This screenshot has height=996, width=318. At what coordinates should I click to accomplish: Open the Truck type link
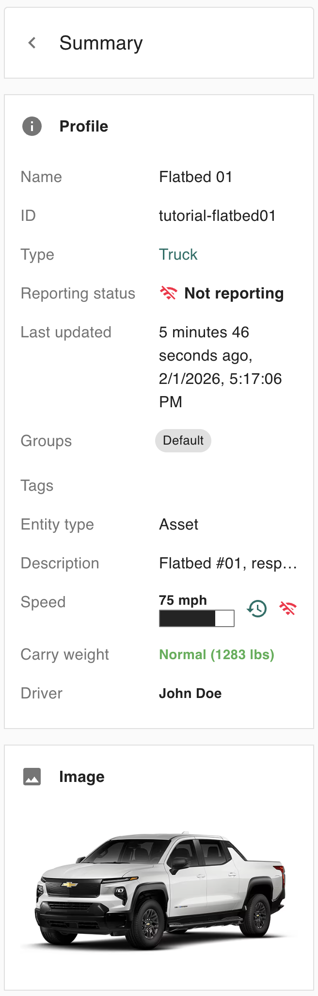tap(178, 254)
